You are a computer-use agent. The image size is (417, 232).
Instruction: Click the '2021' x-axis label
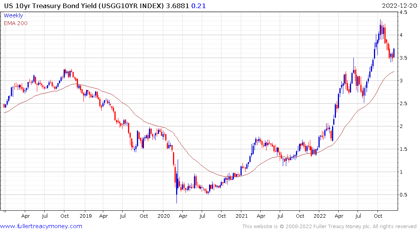tap(242, 216)
